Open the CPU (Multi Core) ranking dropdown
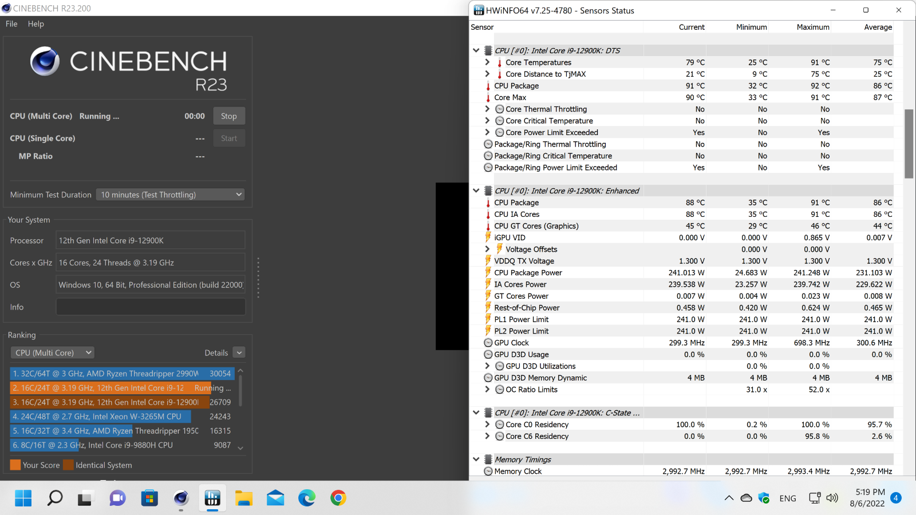Screen dimensions: 916x515 52,352
